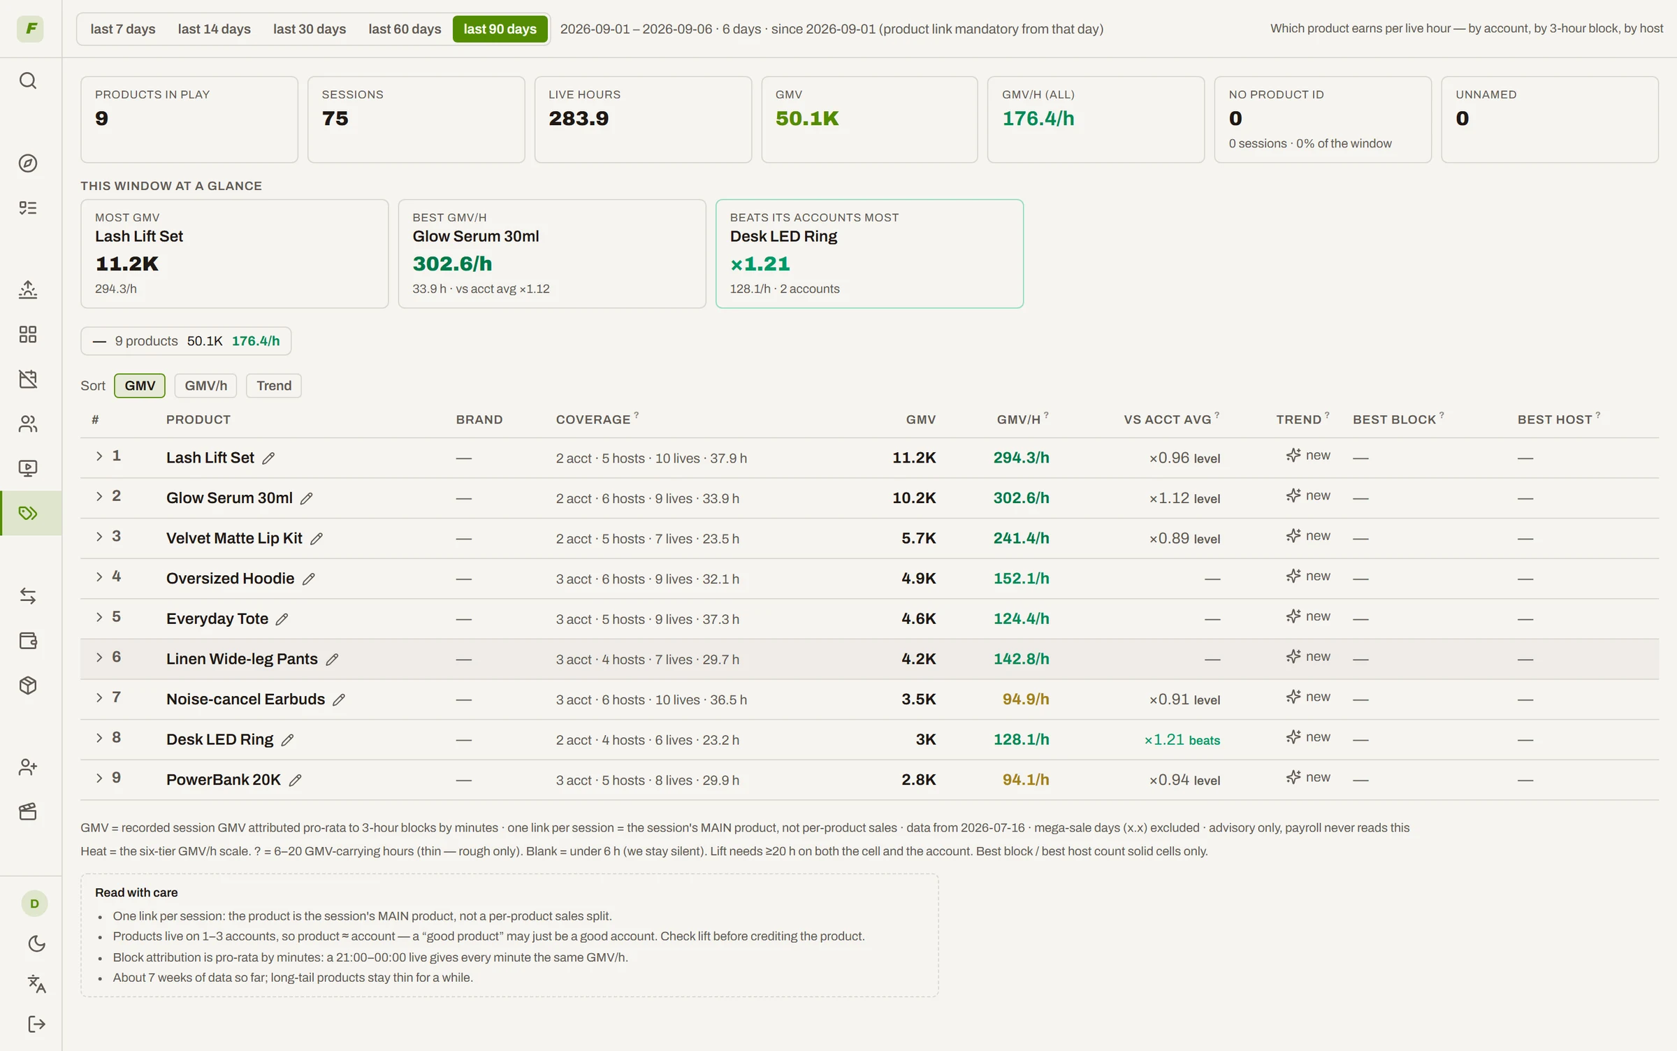The width and height of the screenshot is (1677, 1051).
Task: Click the log out icon
Action: click(36, 1024)
